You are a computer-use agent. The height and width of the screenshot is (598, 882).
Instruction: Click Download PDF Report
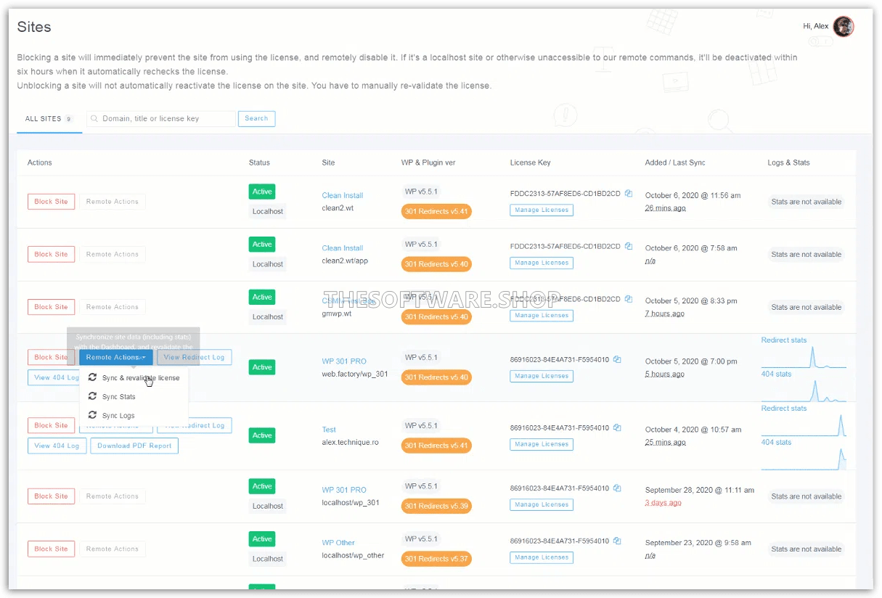click(x=134, y=445)
